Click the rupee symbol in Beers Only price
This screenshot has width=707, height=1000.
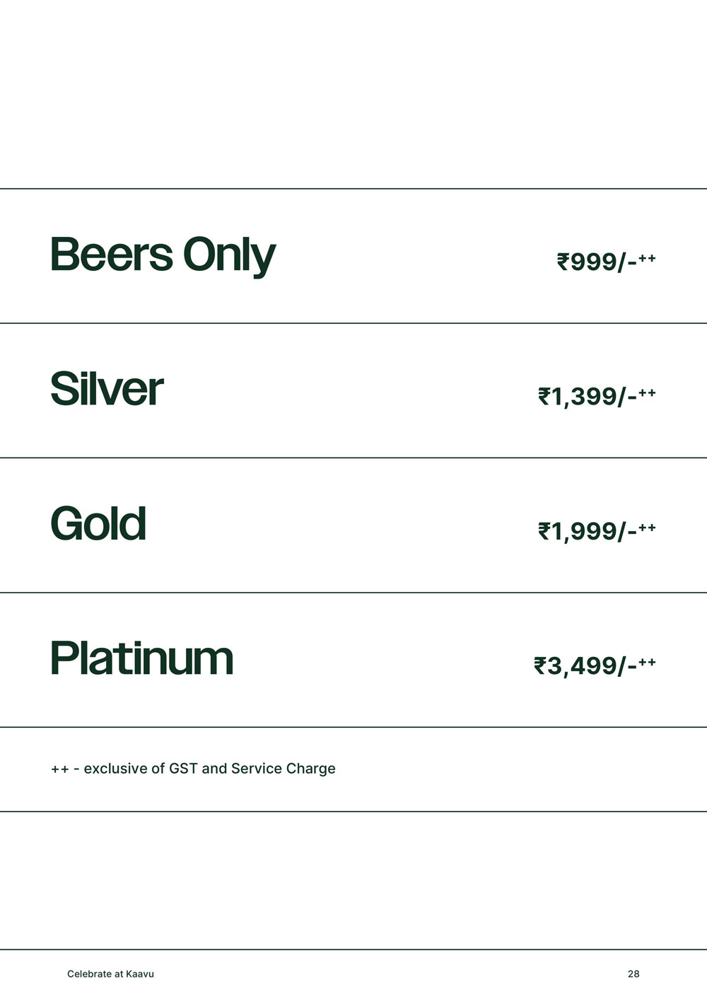563,262
